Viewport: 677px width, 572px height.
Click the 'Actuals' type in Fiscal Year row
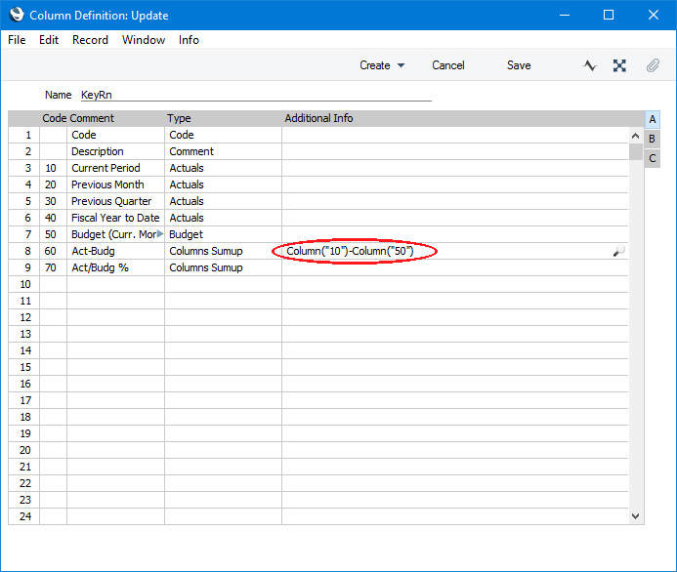(223, 218)
